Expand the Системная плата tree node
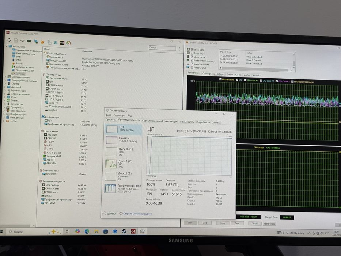Viewport: 341px width, 256px height. point(5,77)
